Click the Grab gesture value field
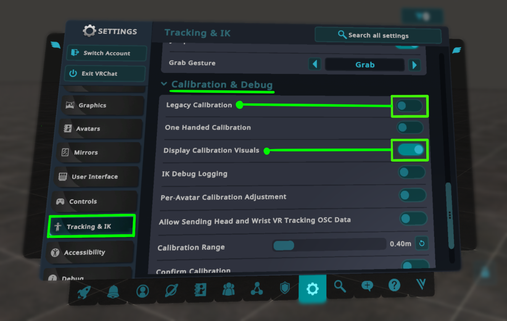507x321 pixels. [x=365, y=65]
